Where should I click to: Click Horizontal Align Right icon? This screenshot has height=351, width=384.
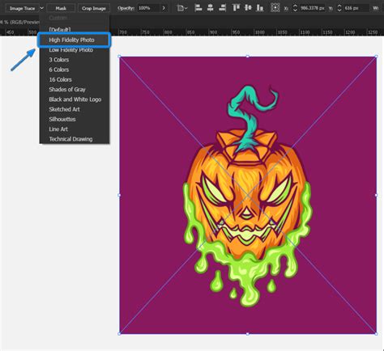tap(222, 8)
